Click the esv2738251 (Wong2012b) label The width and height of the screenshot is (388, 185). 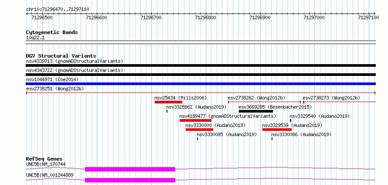tap(54, 89)
